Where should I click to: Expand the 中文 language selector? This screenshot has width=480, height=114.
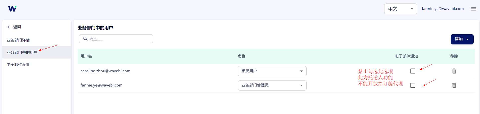pos(401,9)
